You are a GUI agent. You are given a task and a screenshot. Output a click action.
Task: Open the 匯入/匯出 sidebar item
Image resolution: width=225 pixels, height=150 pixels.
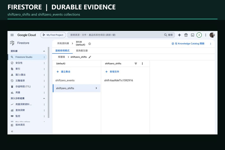[20, 75]
